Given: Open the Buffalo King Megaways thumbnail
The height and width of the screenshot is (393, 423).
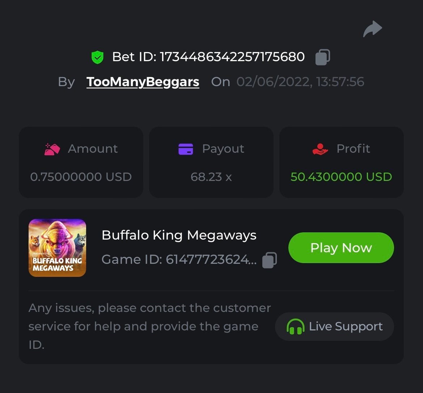Looking at the screenshot, I should tap(57, 248).
